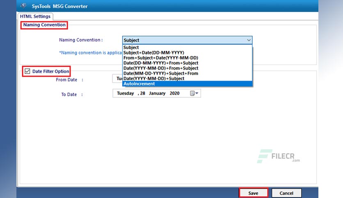
Task: Click the 'From Date' label
Action: tap(66, 80)
